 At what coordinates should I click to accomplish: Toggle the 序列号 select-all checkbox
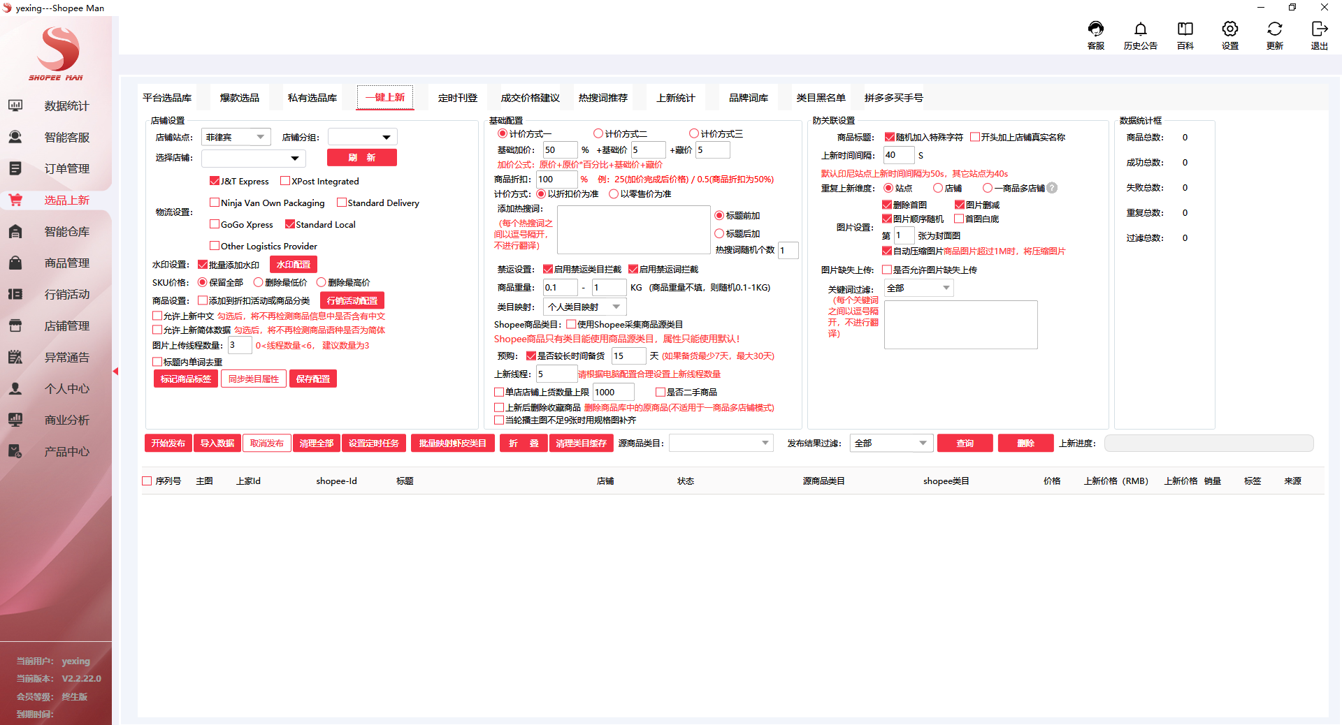pos(147,481)
